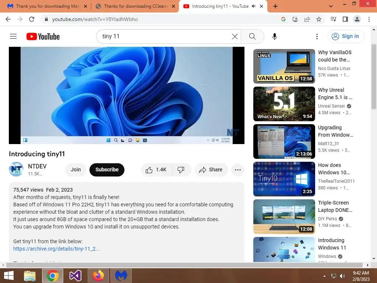The height and width of the screenshot is (283, 377).
Task: Toggle the Chrome side panel icon
Action: click(x=345, y=19)
